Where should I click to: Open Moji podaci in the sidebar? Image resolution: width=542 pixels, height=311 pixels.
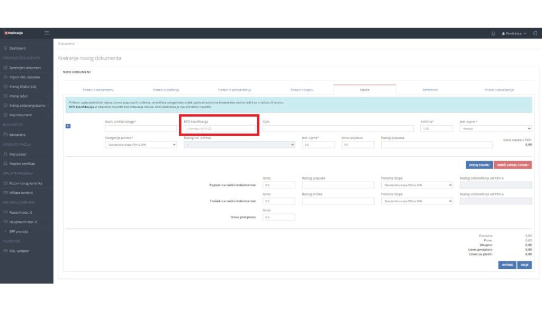tap(20, 154)
